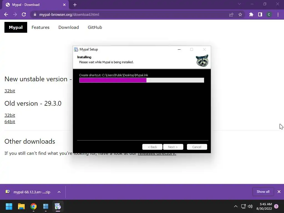284x213 pixels.
Task: Open File Explorer from the taskbar
Action: tap(21, 206)
